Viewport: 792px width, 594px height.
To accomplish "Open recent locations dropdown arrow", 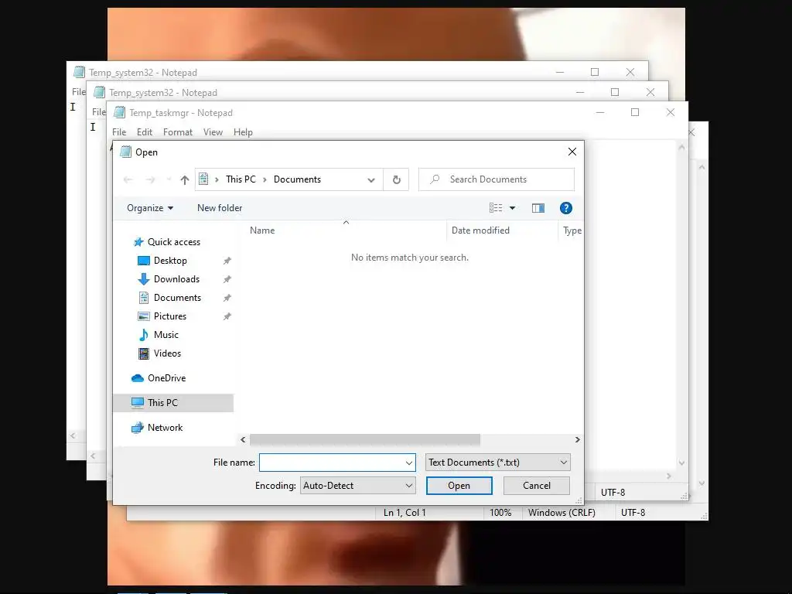I will pos(169,179).
